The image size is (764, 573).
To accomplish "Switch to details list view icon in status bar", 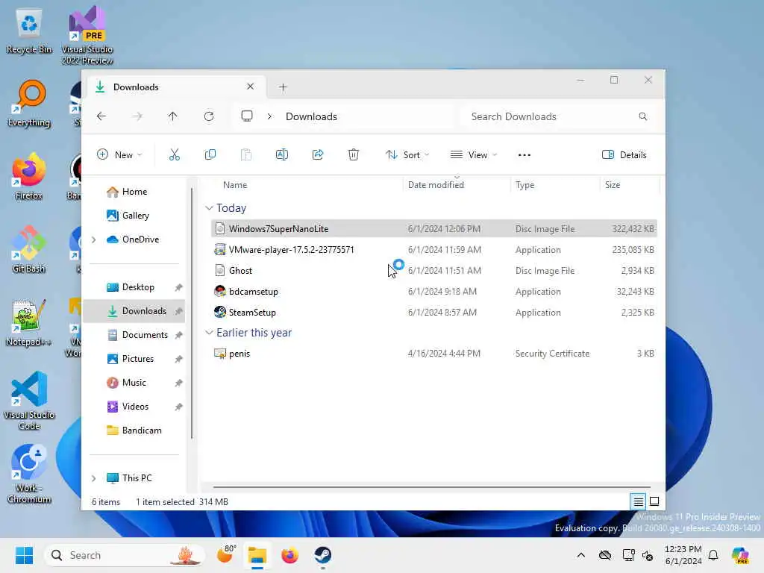I will [639, 501].
